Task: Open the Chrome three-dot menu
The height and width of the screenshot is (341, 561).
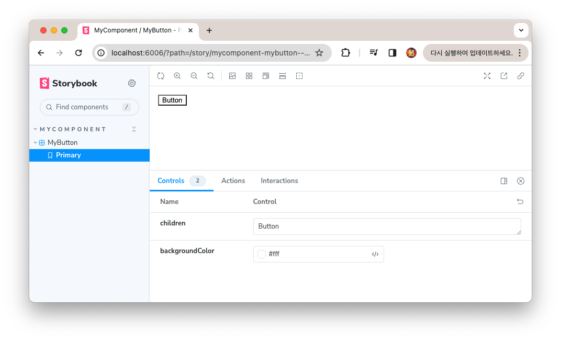Action: (x=520, y=53)
